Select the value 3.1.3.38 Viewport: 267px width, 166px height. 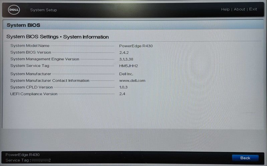click(x=126, y=59)
